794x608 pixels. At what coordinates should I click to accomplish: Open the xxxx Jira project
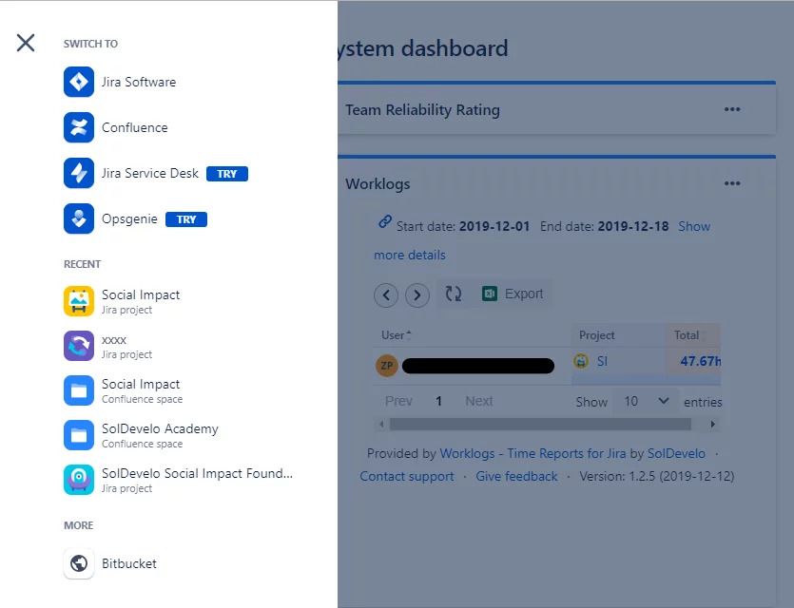[x=126, y=347]
